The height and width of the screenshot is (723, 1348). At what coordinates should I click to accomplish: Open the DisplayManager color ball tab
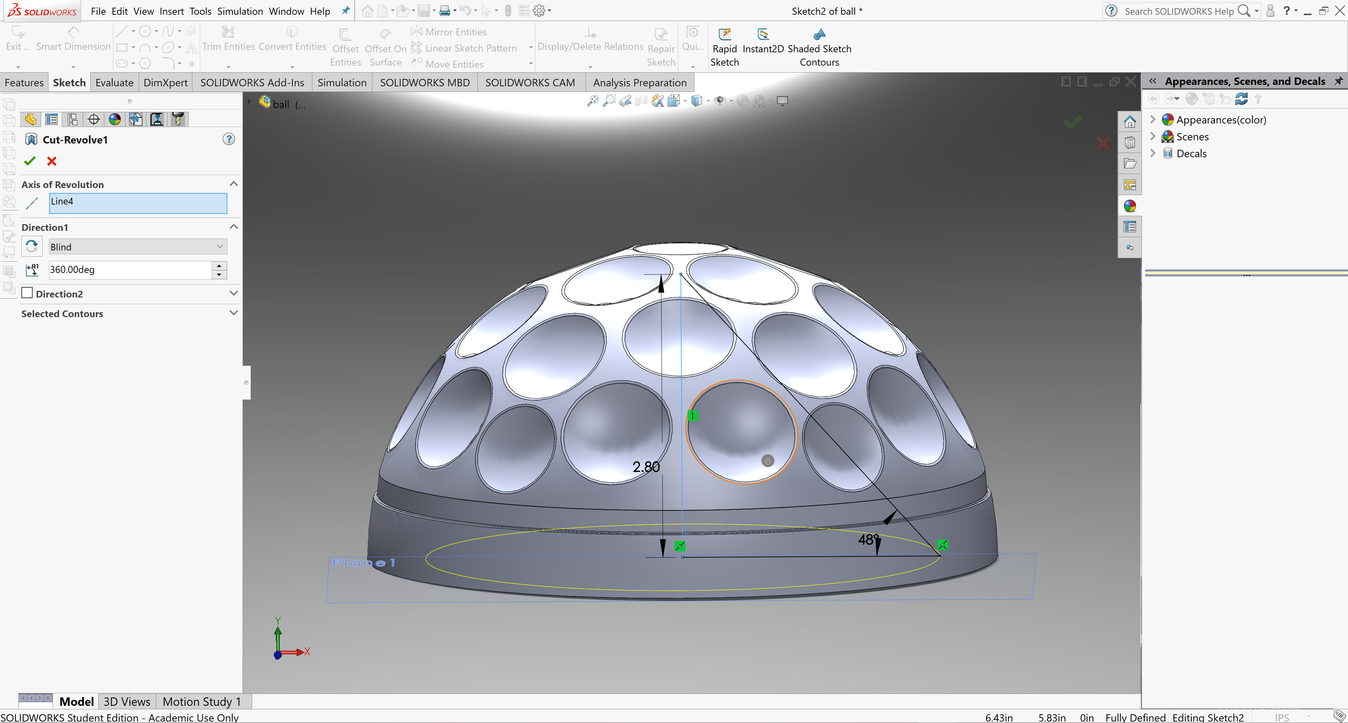tap(114, 119)
